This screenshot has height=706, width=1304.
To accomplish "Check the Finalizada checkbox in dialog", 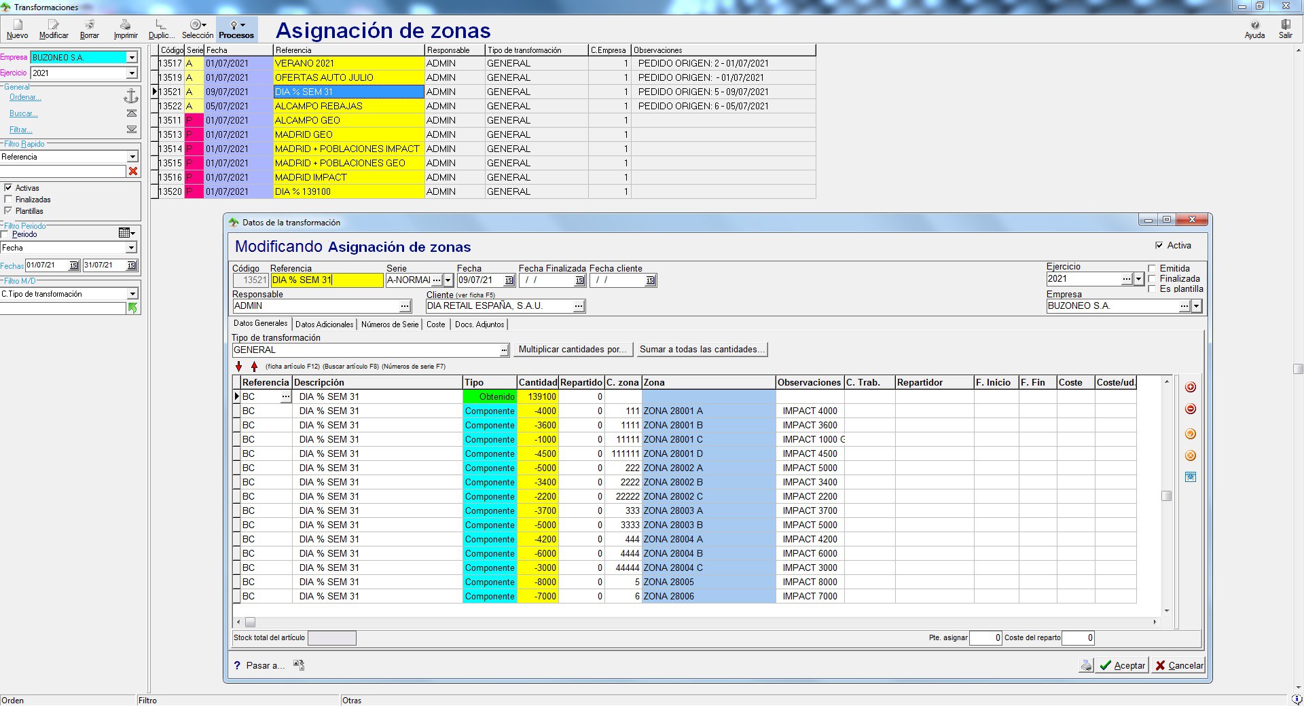I will pyautogui.click(x=1152, y=279).
